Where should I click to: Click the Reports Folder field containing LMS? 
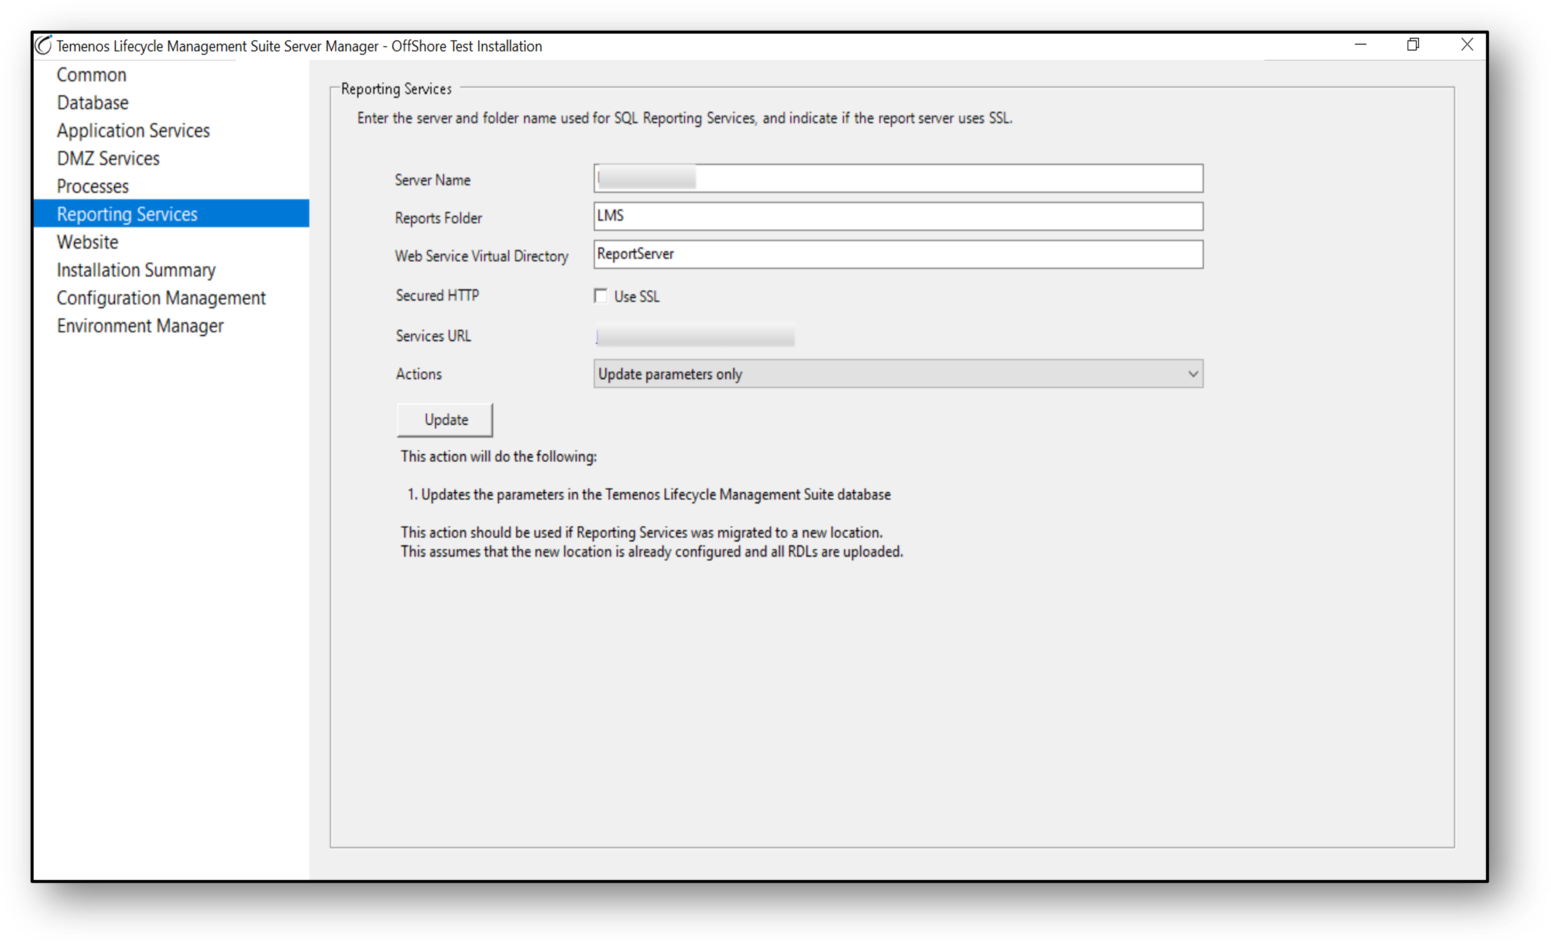point(898,216)
